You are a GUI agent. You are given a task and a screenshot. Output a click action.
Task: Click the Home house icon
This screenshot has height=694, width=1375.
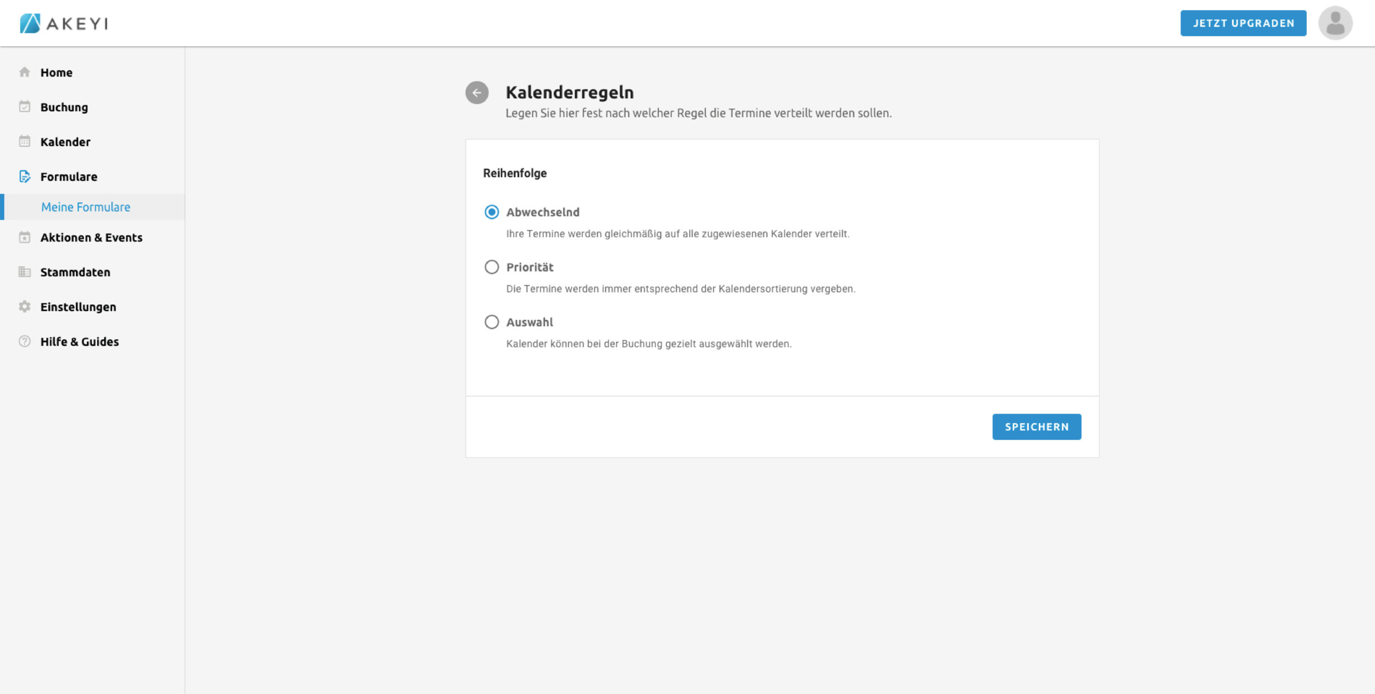click(x=25, y=72)
